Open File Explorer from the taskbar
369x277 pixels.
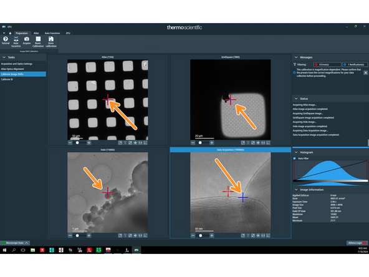tap(32, 250)
